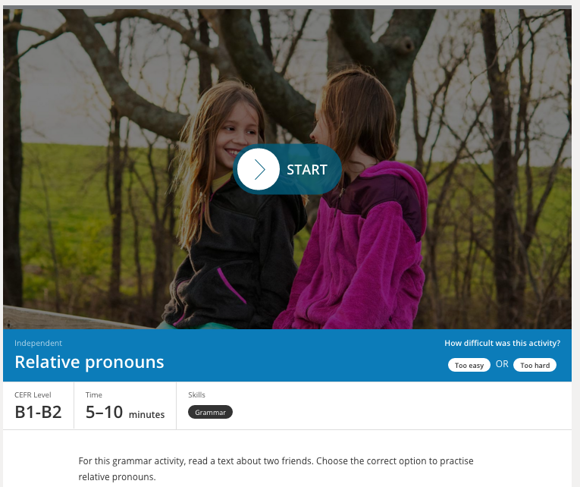
Task: Click the white circular arrow icon
Action: [x=259, y=169]
